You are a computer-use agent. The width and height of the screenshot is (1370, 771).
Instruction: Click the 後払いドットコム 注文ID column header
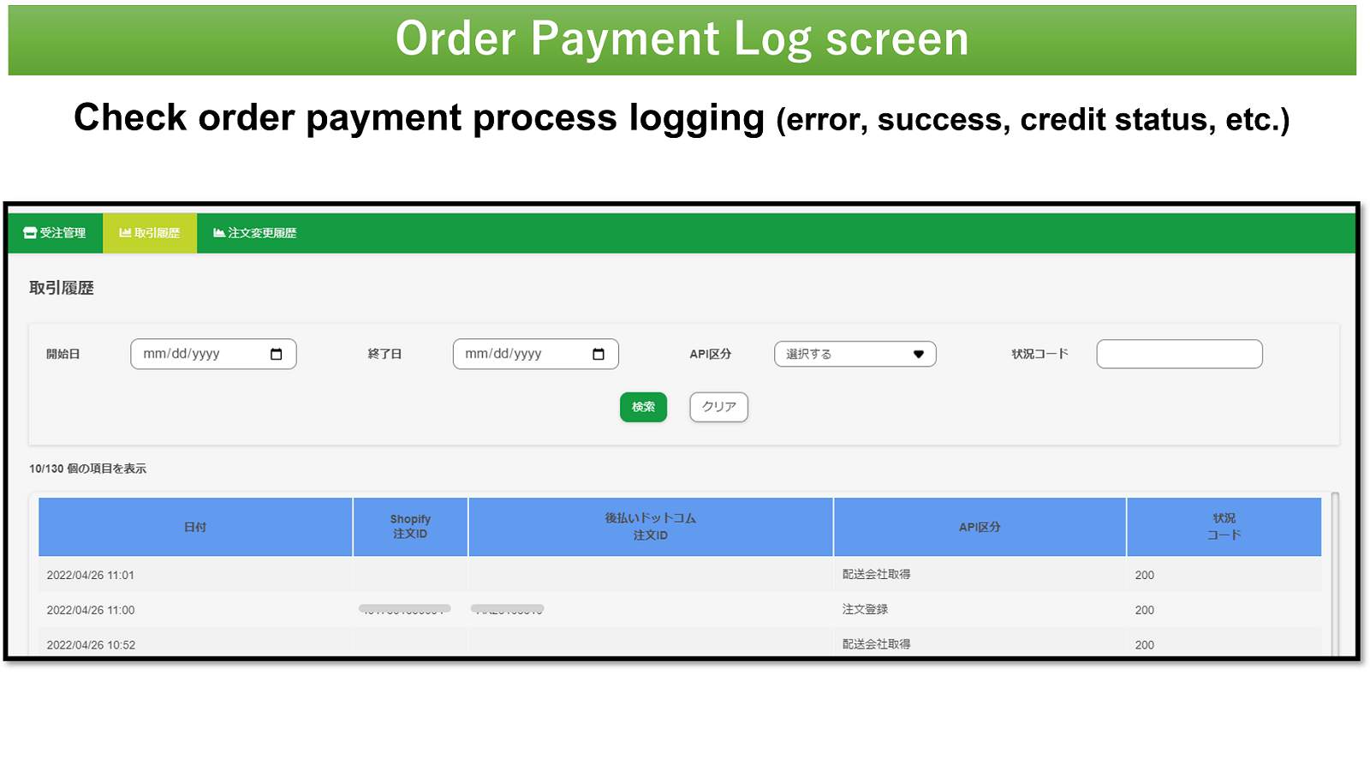[x=651, y=527]
